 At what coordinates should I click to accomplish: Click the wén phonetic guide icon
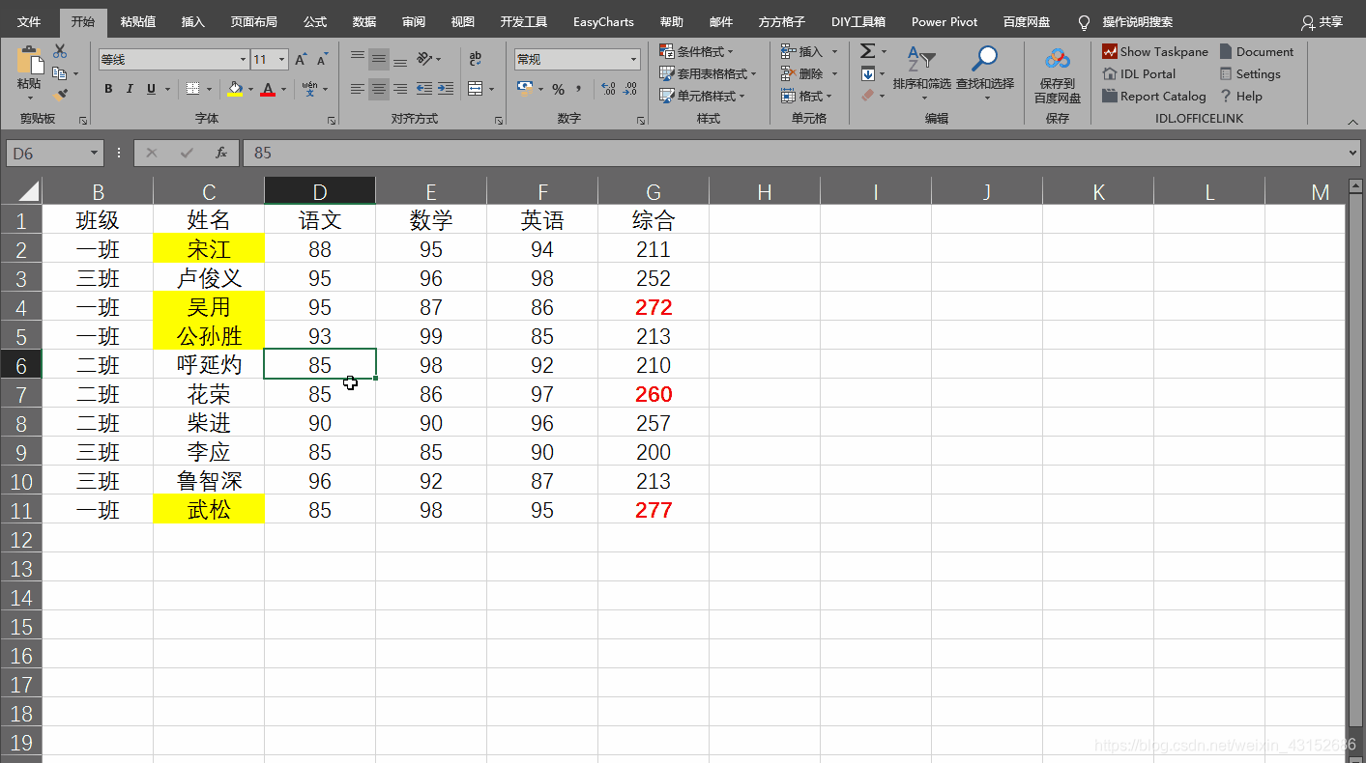[x=309, y=89]
